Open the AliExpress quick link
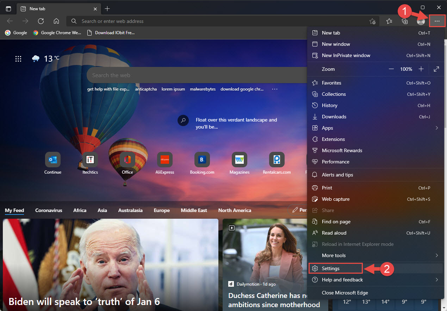This screenshot has width=447, height=311. point(165,163)
